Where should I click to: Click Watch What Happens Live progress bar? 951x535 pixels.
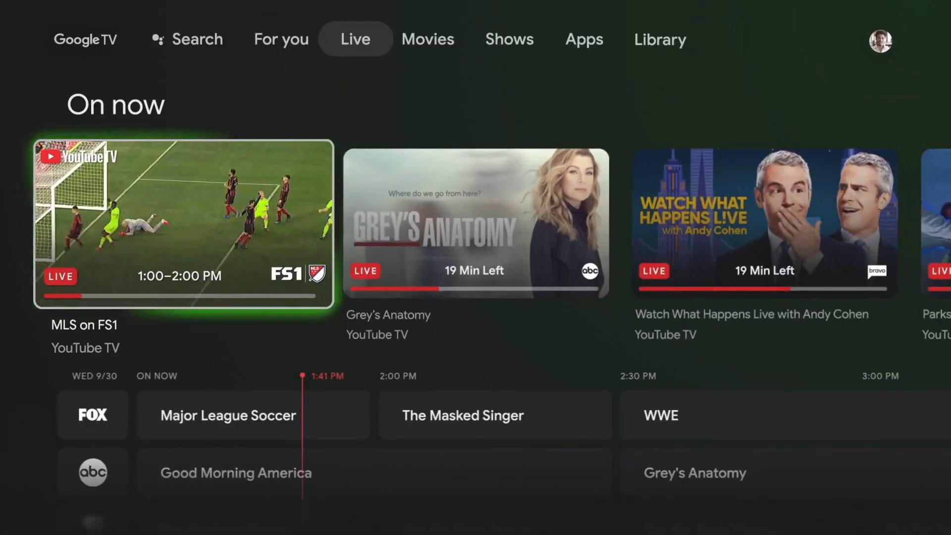(x=763, y=288)
